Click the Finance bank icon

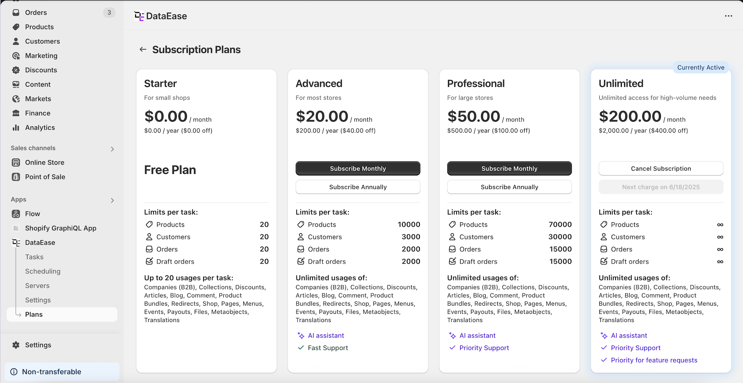(x=16, y=113)
